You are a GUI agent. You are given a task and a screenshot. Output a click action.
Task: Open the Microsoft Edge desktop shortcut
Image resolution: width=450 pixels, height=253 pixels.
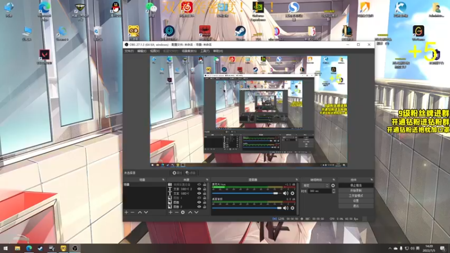pyautogui.click(x=44, y=10)
